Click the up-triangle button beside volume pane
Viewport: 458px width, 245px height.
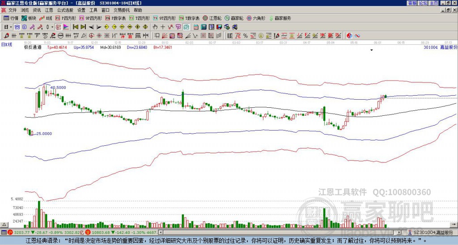tap(4, 224)
